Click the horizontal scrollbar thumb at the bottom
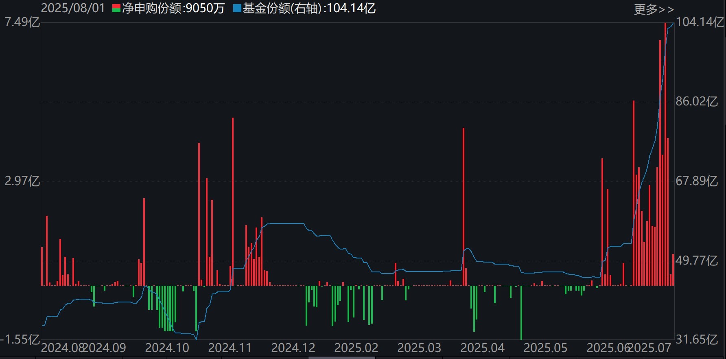 [x=341, y=357]
